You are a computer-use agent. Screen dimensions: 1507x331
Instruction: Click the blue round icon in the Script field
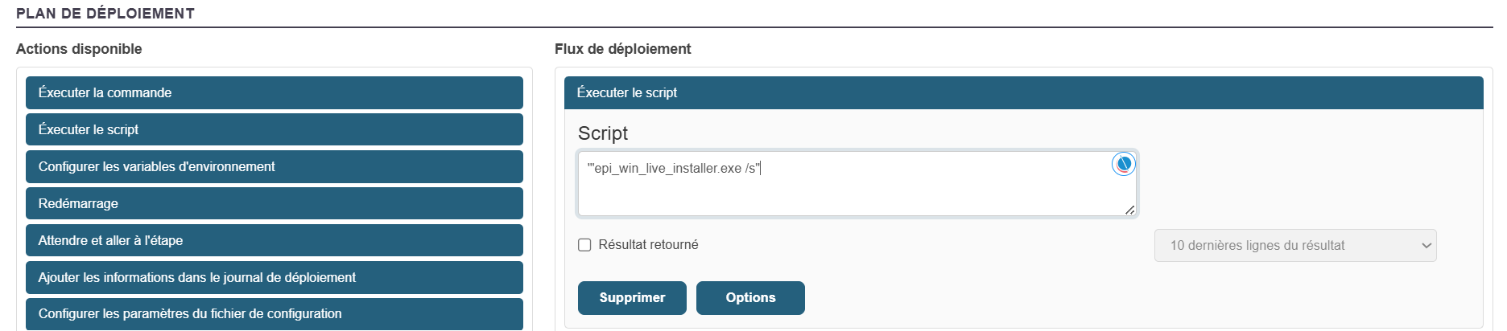1123,164
